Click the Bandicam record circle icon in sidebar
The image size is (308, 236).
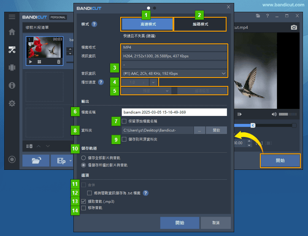coord(12,159)
